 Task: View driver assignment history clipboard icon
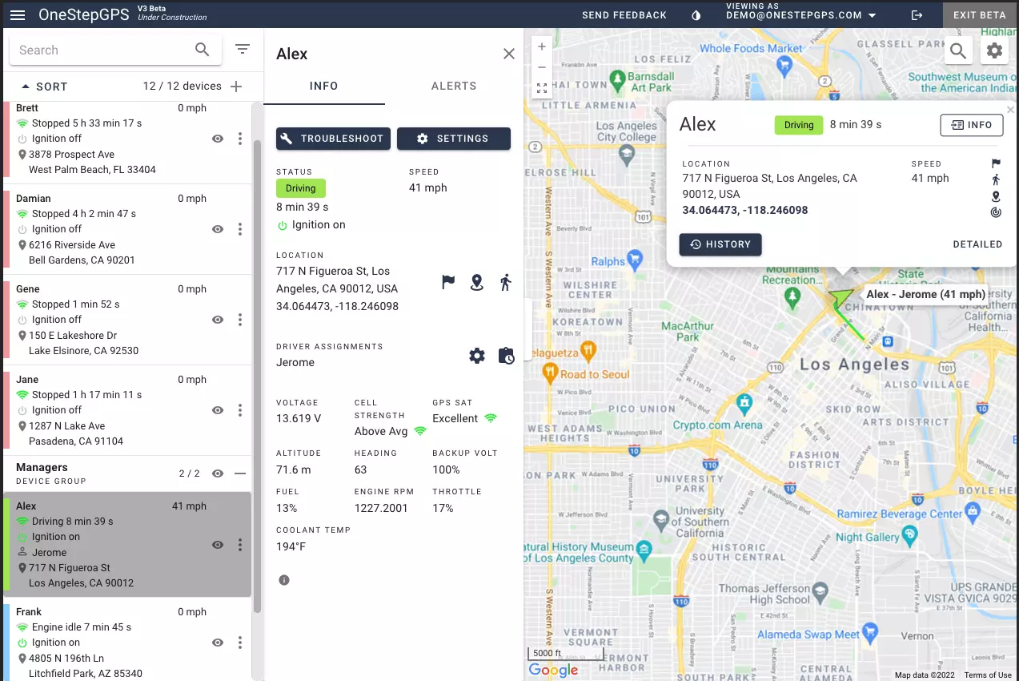coord(506,355)
